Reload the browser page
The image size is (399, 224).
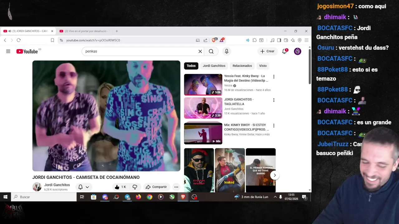tap(19, 40)
